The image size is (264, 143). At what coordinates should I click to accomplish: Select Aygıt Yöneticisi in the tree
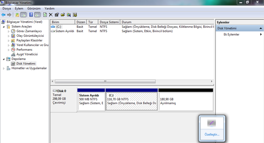click(27, 54)
